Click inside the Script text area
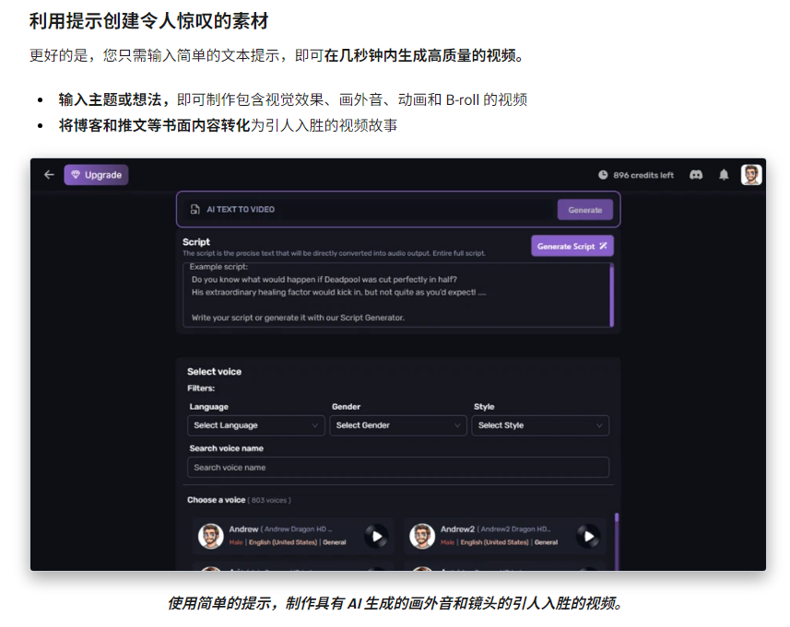This screenshot has width=790, height=627. [x=395, y=295]
